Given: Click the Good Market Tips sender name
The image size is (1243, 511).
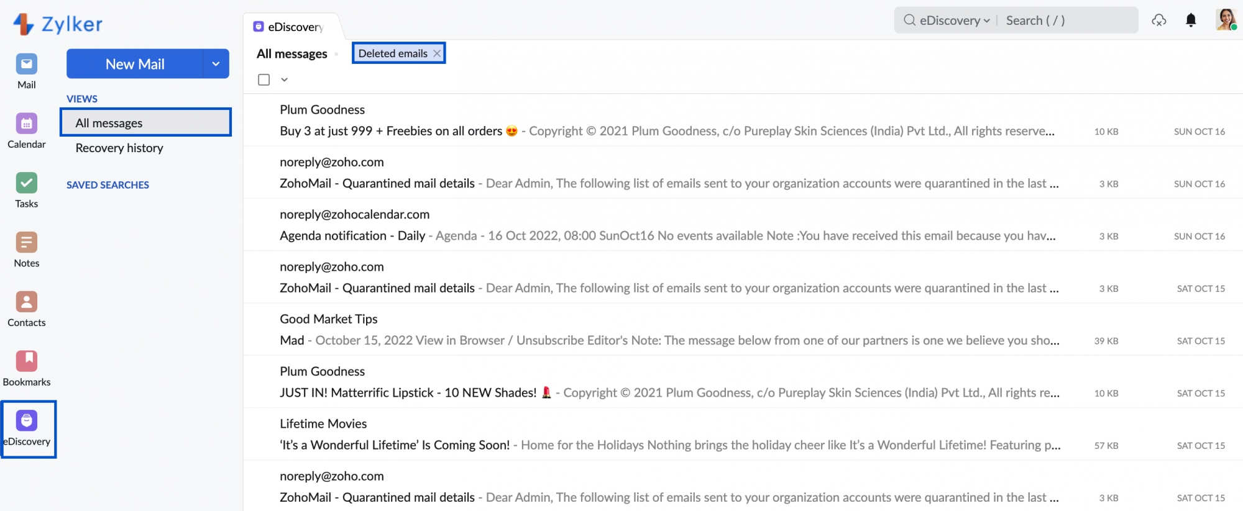Looking at the screenshot, I should click(x=329, y=319).
